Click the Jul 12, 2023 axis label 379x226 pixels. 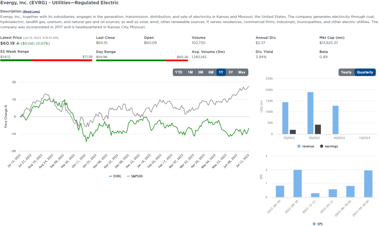coord(243,161)
